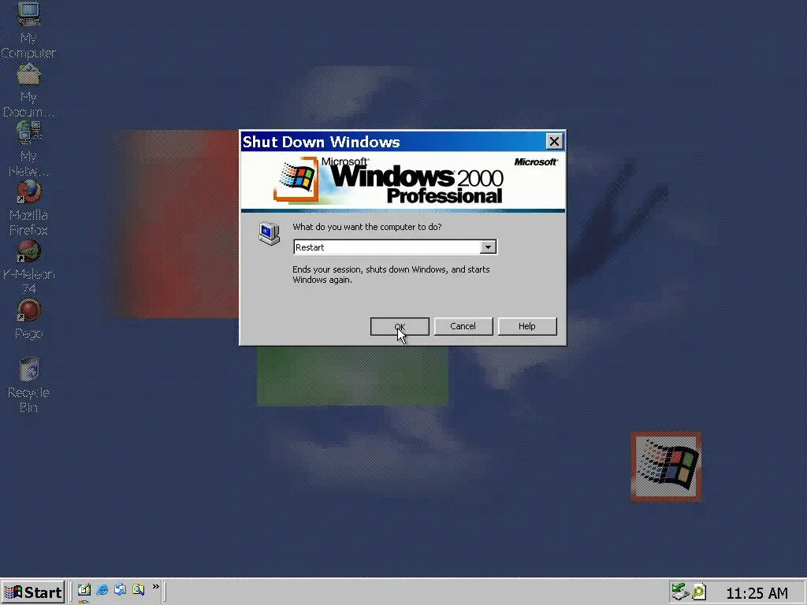Expand hidden quick launch items chevron

click(155, 587)
